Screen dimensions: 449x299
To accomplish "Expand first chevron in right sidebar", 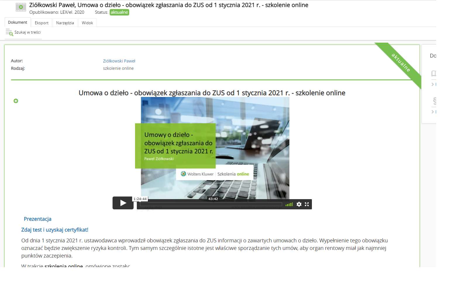I will pos(433,84).
